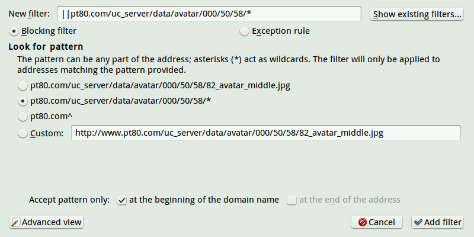474x237 pixels.
Task: Uncheck at the beginning of the domain name
Action: click(122, 200)
